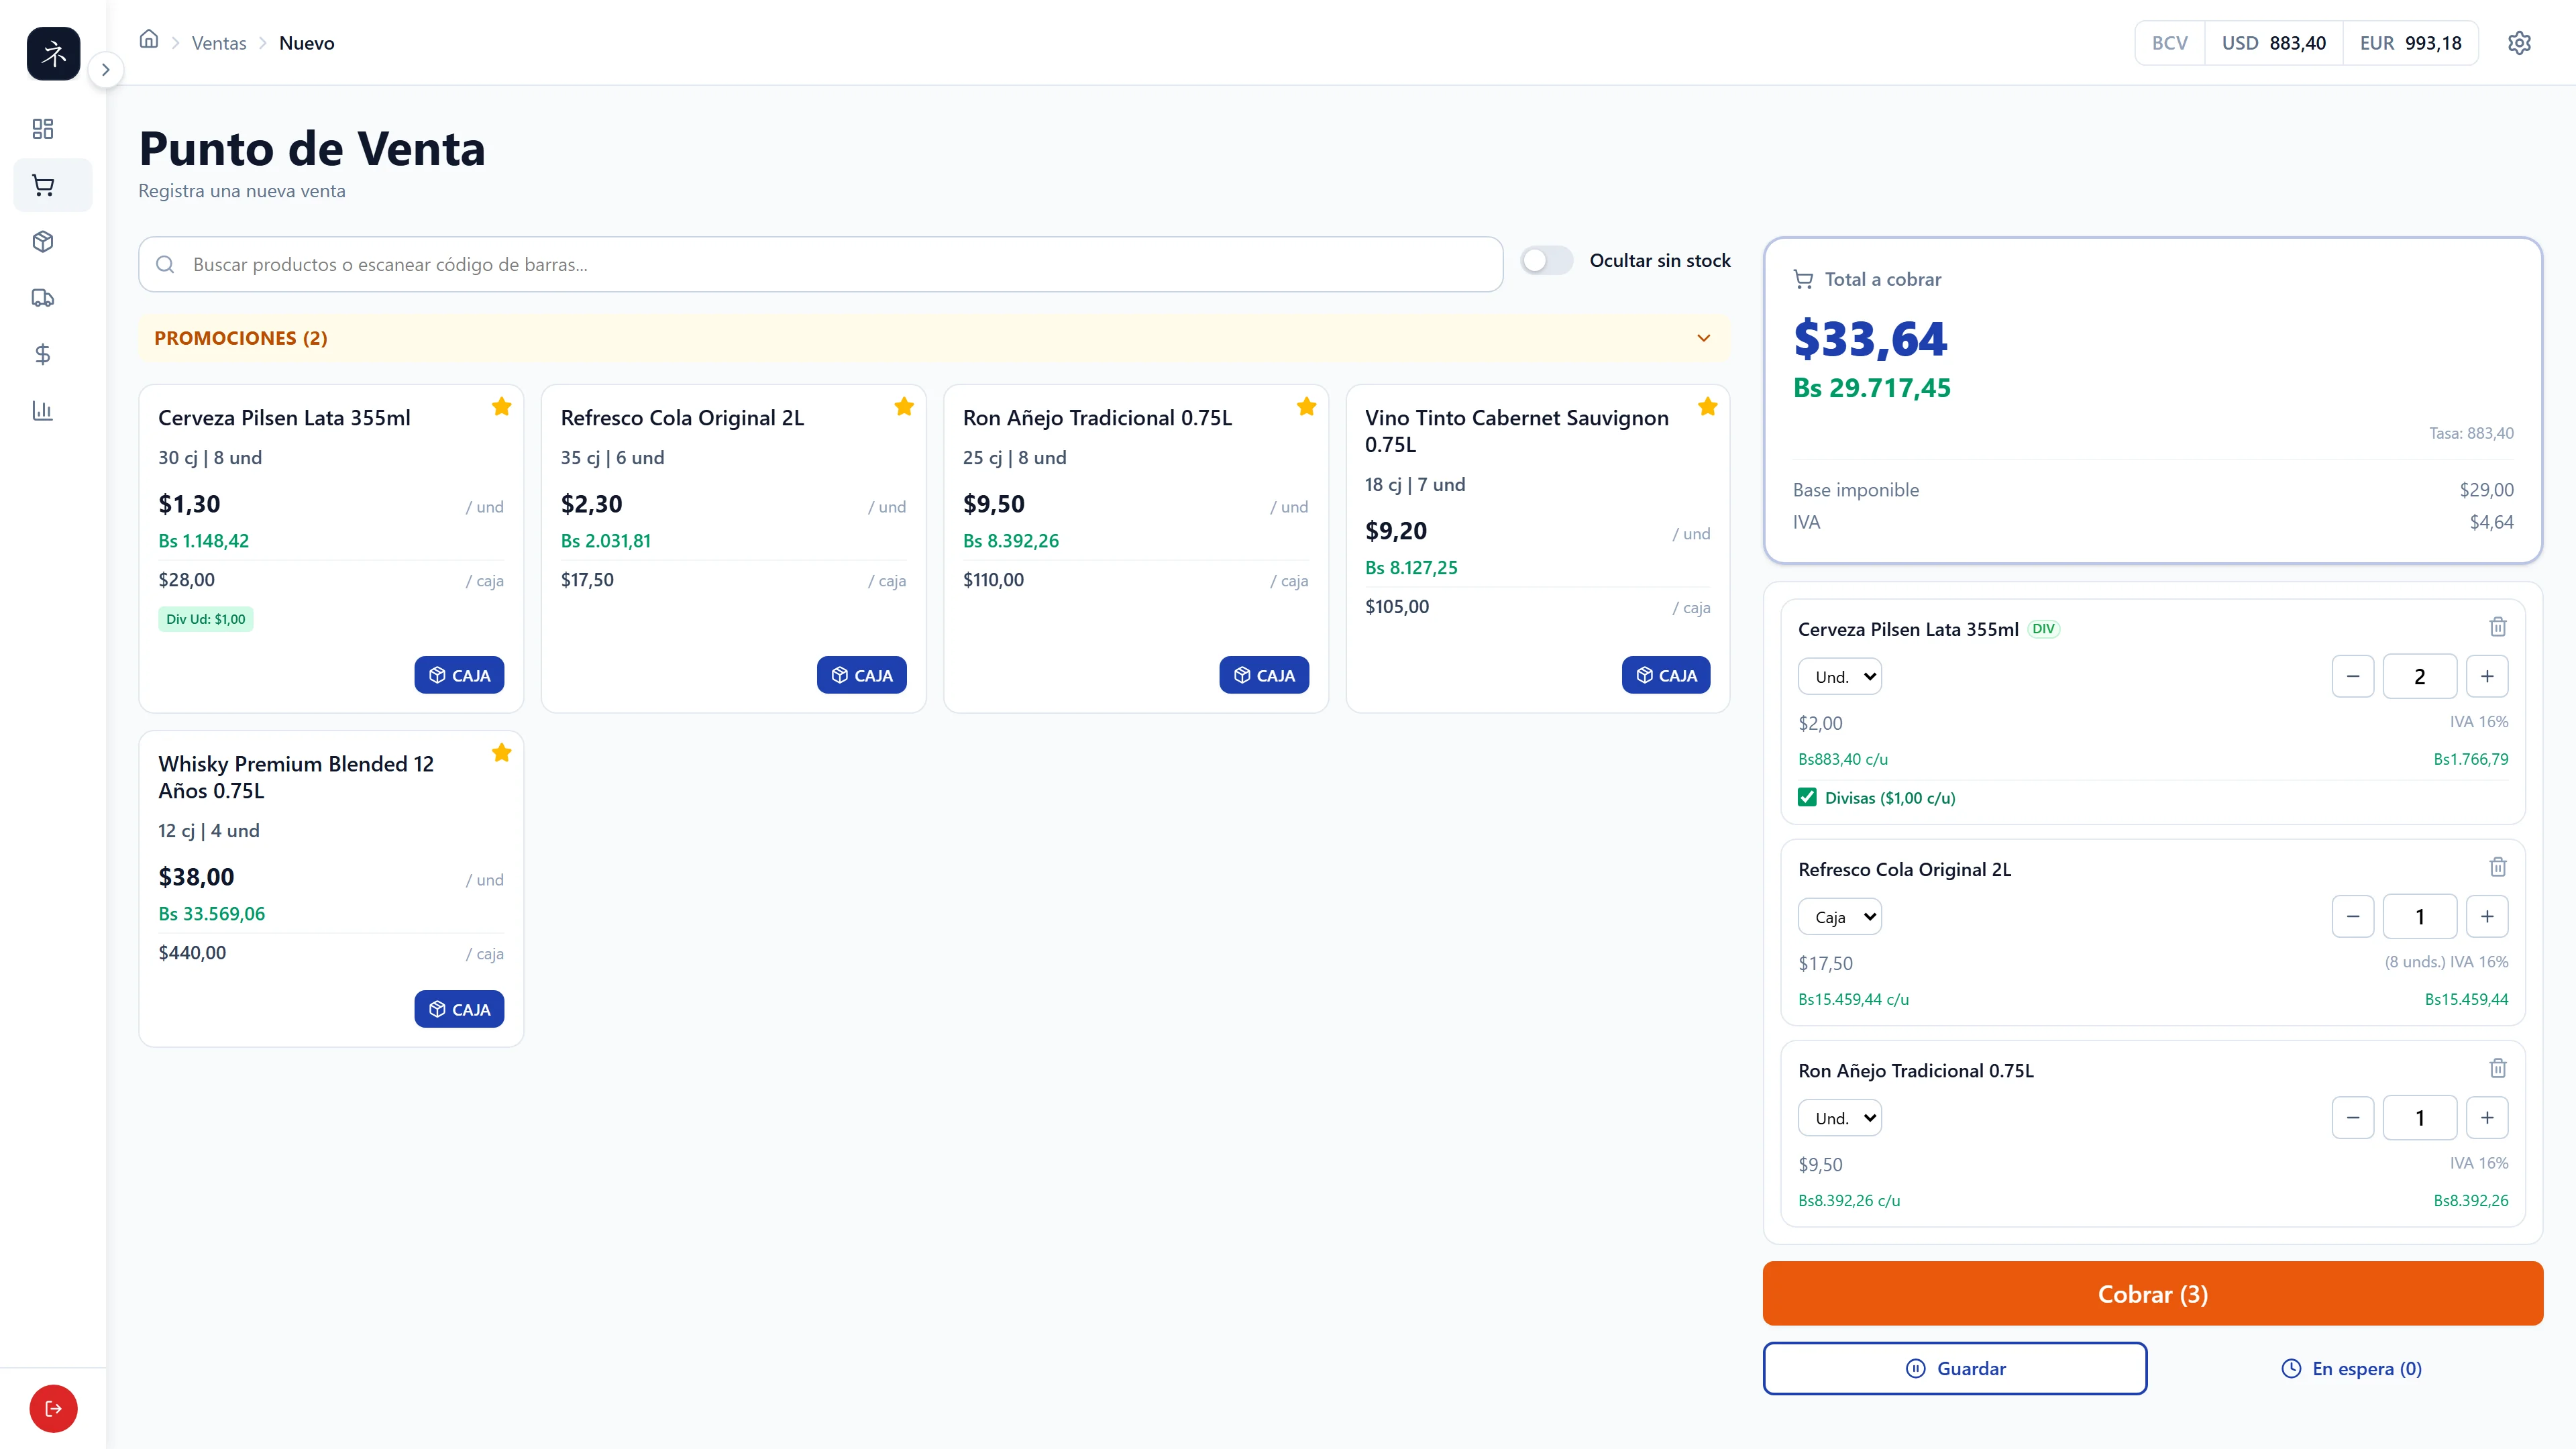Toggle Ocultar sin stock switch

[x=1546, y=260]
